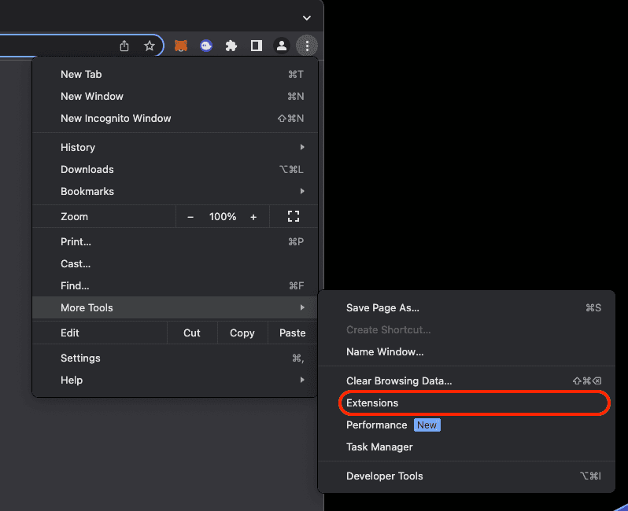Click the three-dot Chrome menu button

(307, 46)
